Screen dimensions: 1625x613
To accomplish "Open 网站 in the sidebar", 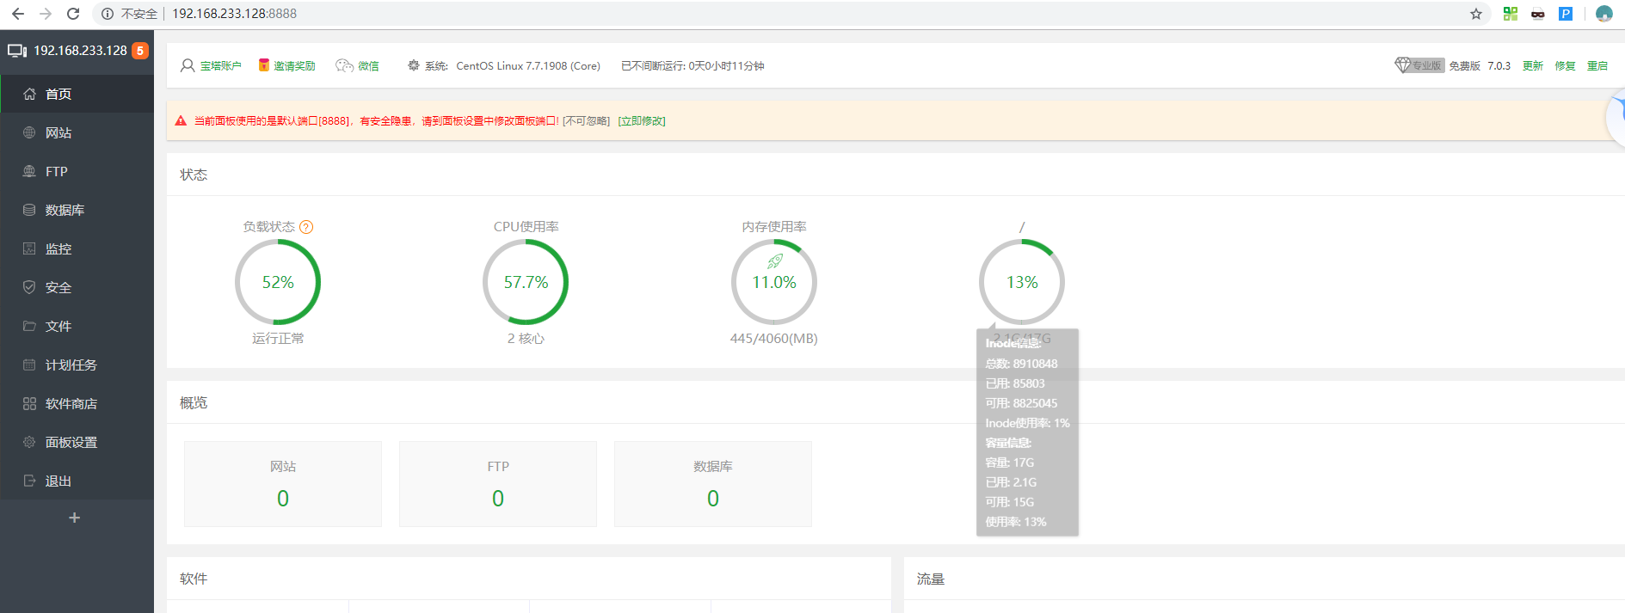I will (x=58, y=132).
